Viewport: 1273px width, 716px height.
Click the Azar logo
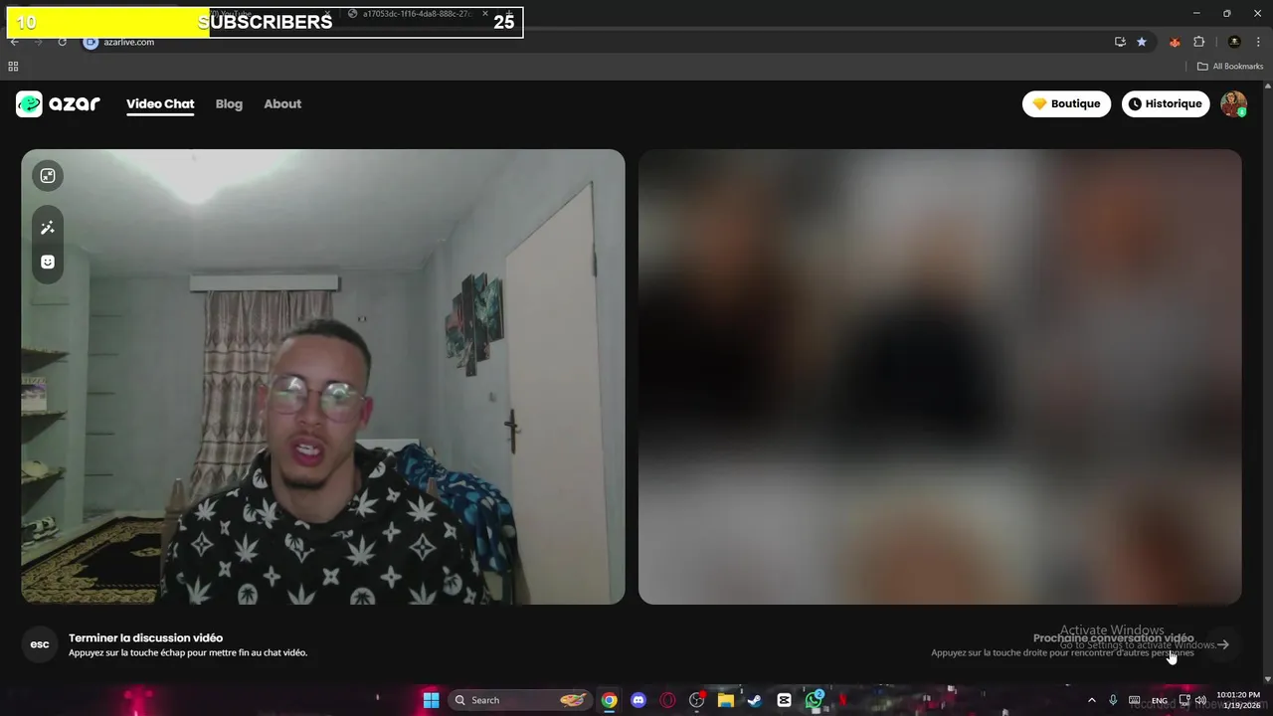tap(58, 103)
